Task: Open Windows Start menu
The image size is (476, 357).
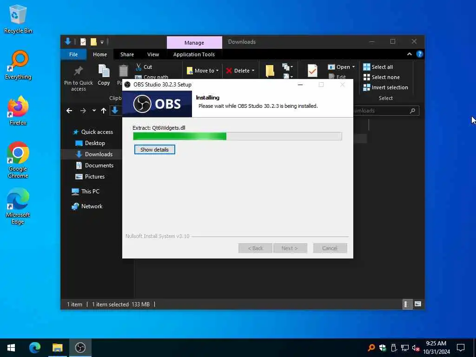Action: [11, 348]
